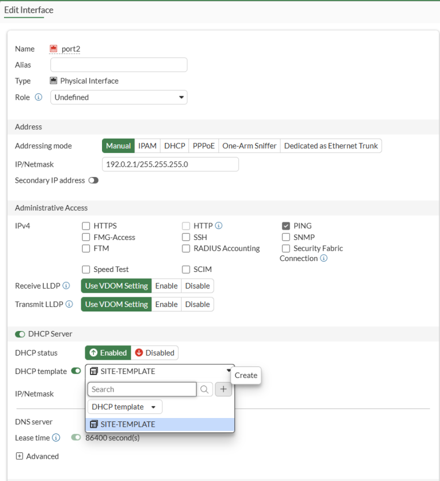Select IPAM addressing mode
This screenshot has width=440, height=481.
point(147,145)
